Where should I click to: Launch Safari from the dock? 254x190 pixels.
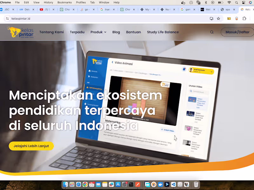(x=78, y=185)
